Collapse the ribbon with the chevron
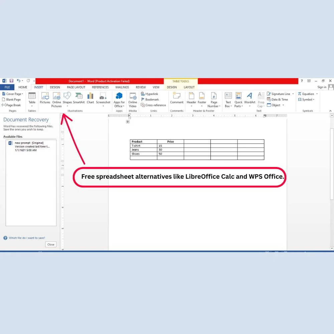 pyautogui.click(x=330, y=111)
